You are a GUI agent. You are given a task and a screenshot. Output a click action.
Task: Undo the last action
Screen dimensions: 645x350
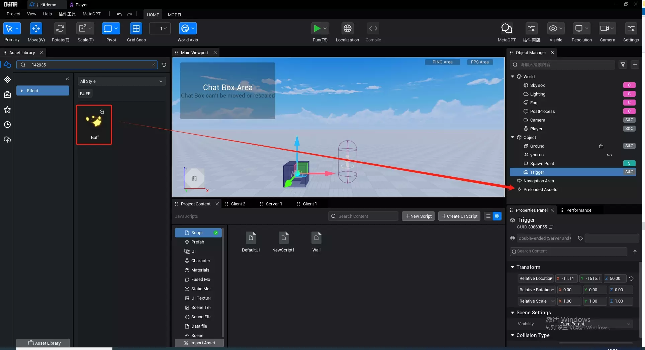click(119, 14)
